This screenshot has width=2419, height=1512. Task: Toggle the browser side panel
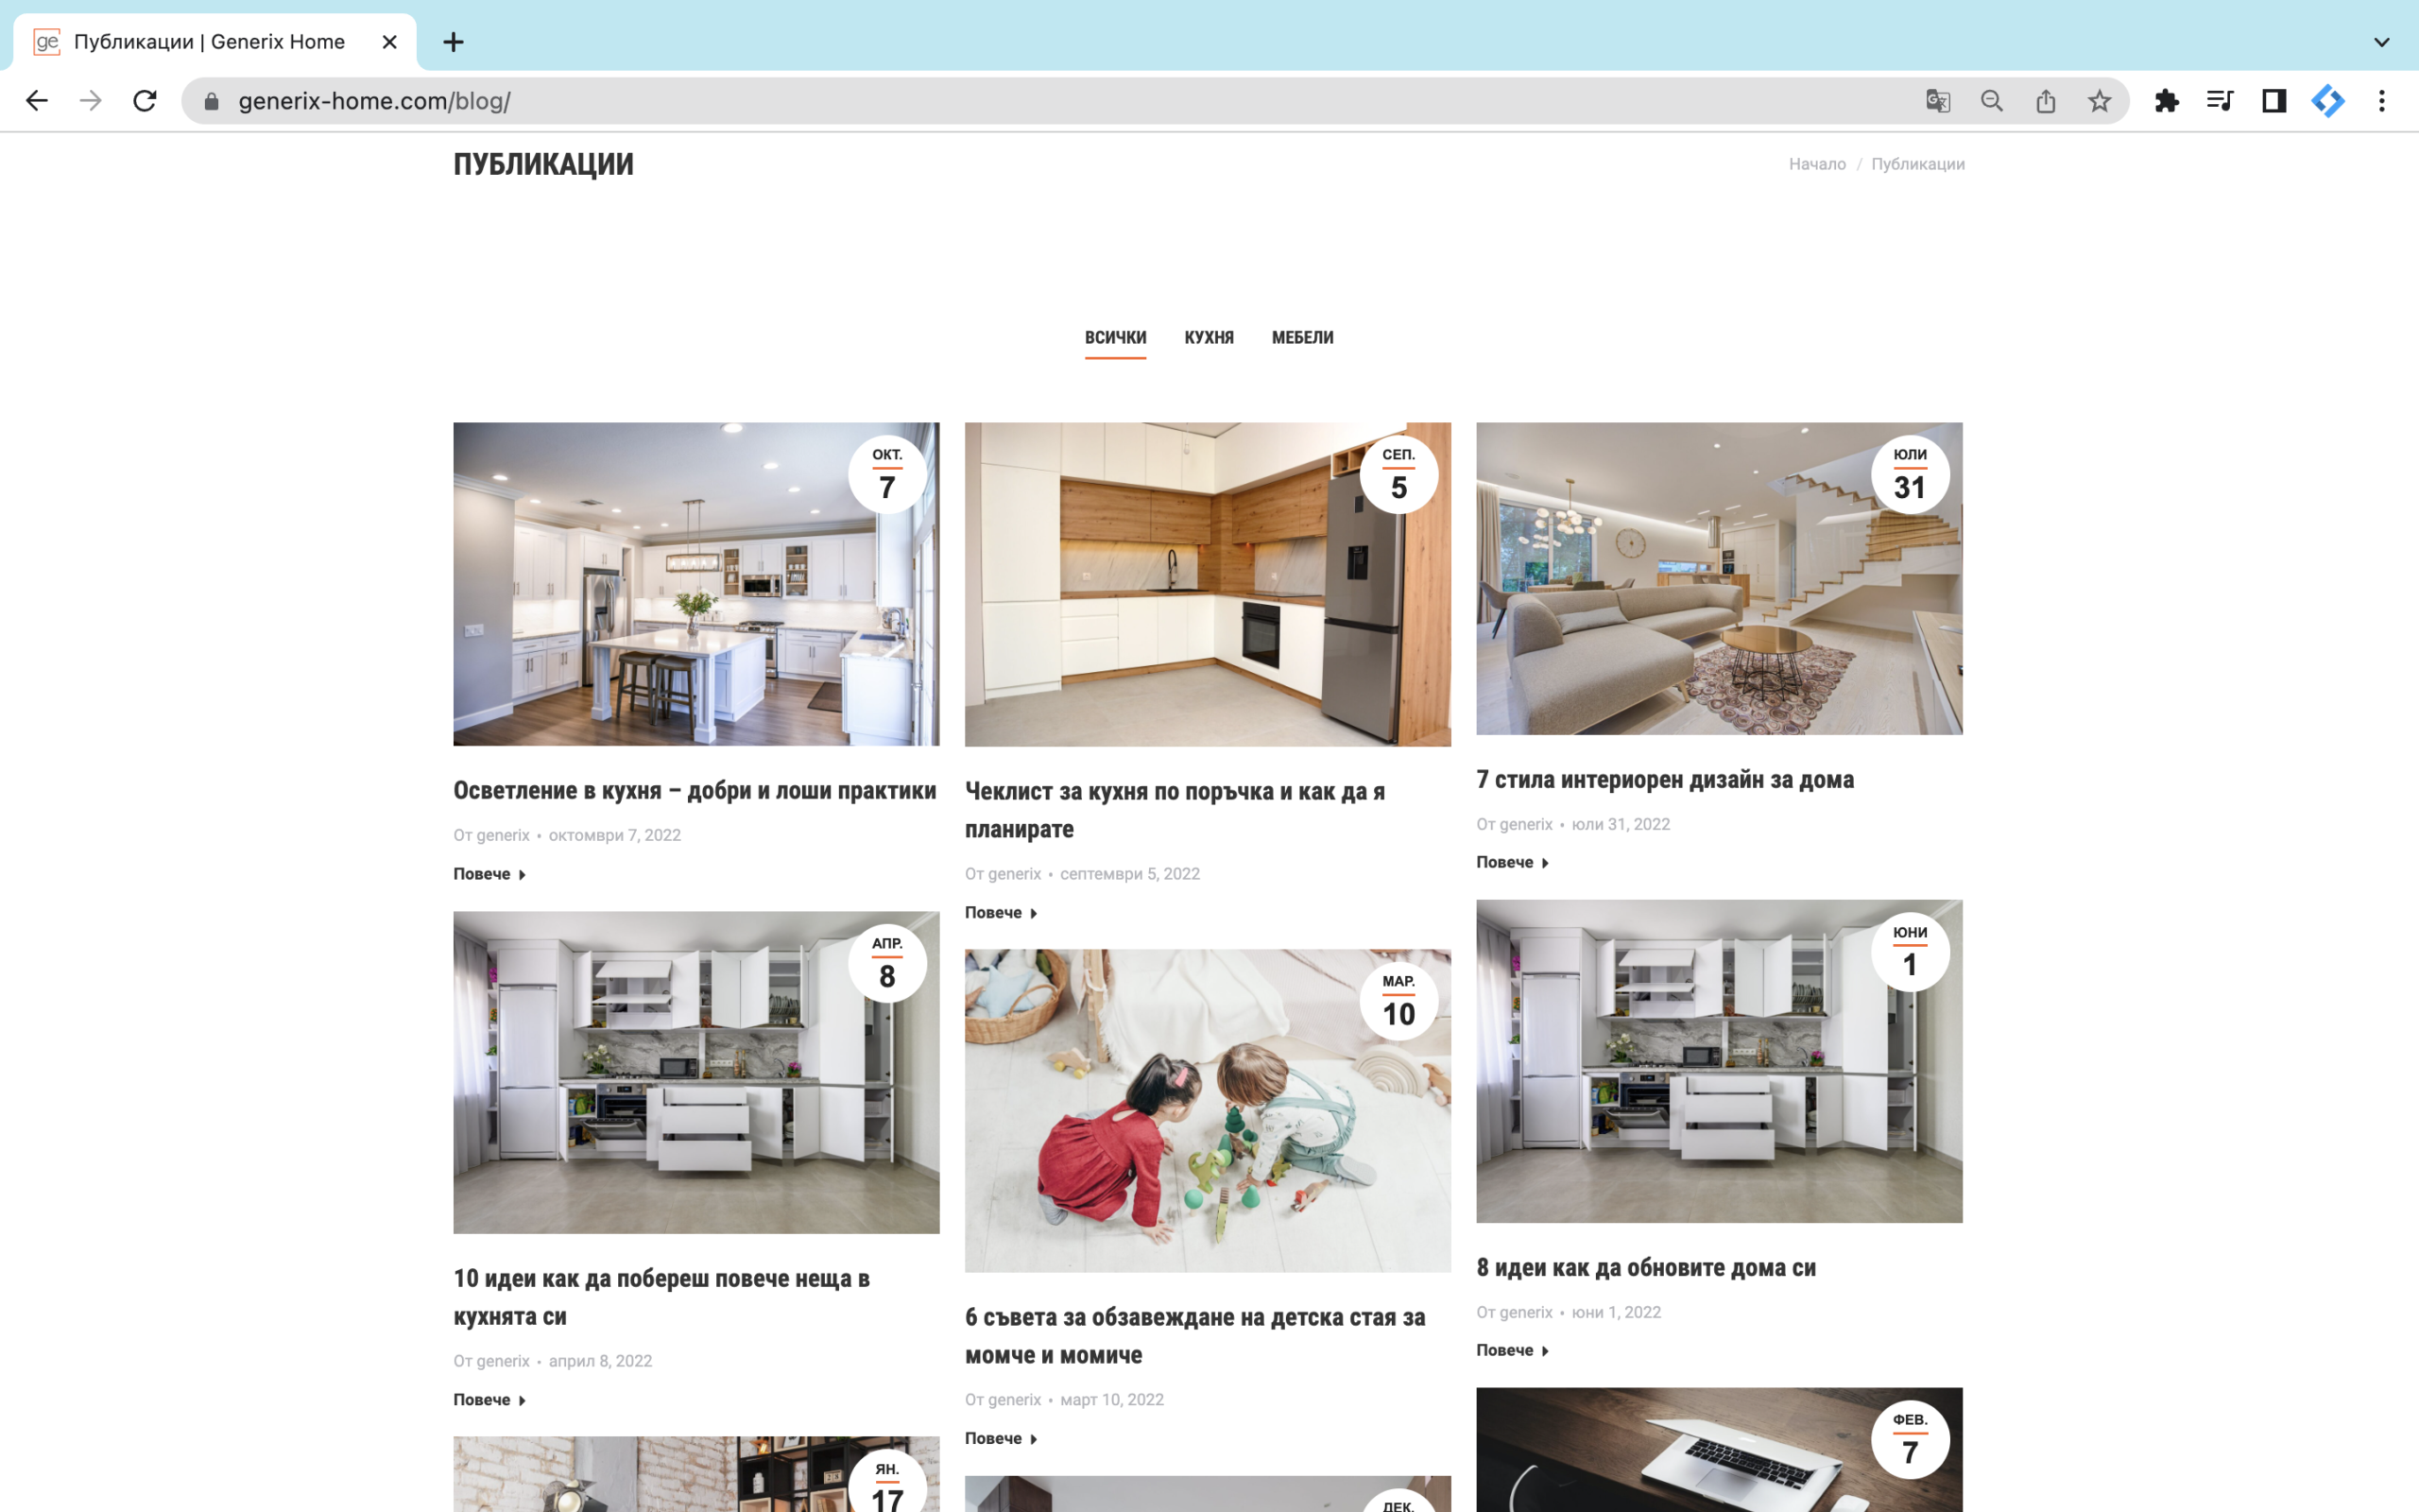2274,101
